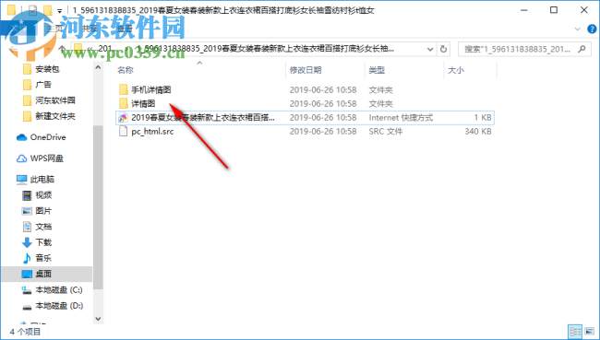The image size is (600, 340).
Task: Select the 2019春夏女装 shortcut file name
Action: (203, 118)
